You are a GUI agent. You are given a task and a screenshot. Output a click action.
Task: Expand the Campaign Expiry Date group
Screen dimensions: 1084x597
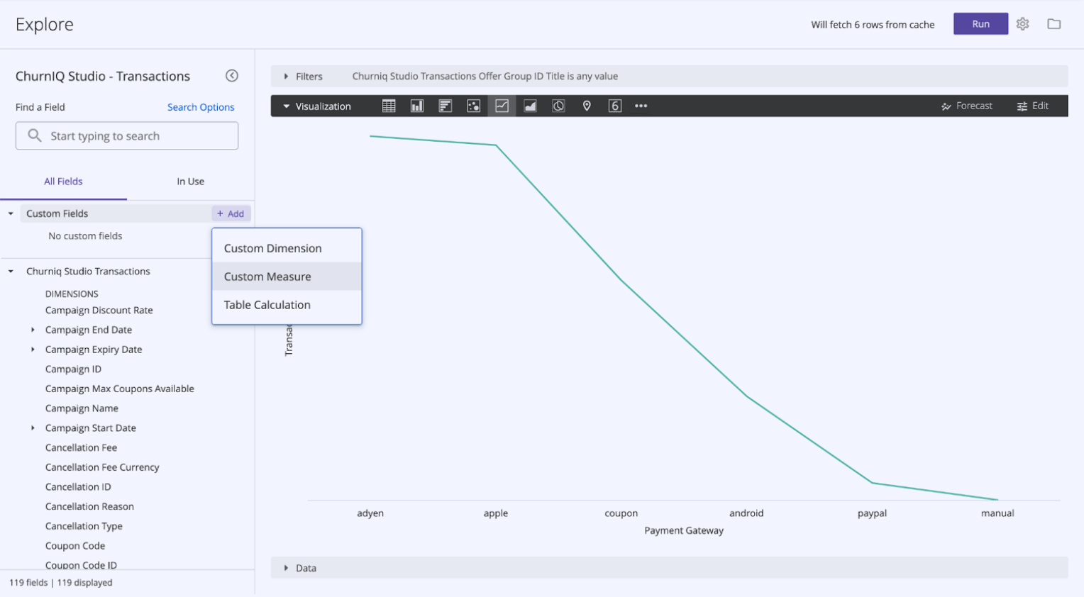point(33,350)
